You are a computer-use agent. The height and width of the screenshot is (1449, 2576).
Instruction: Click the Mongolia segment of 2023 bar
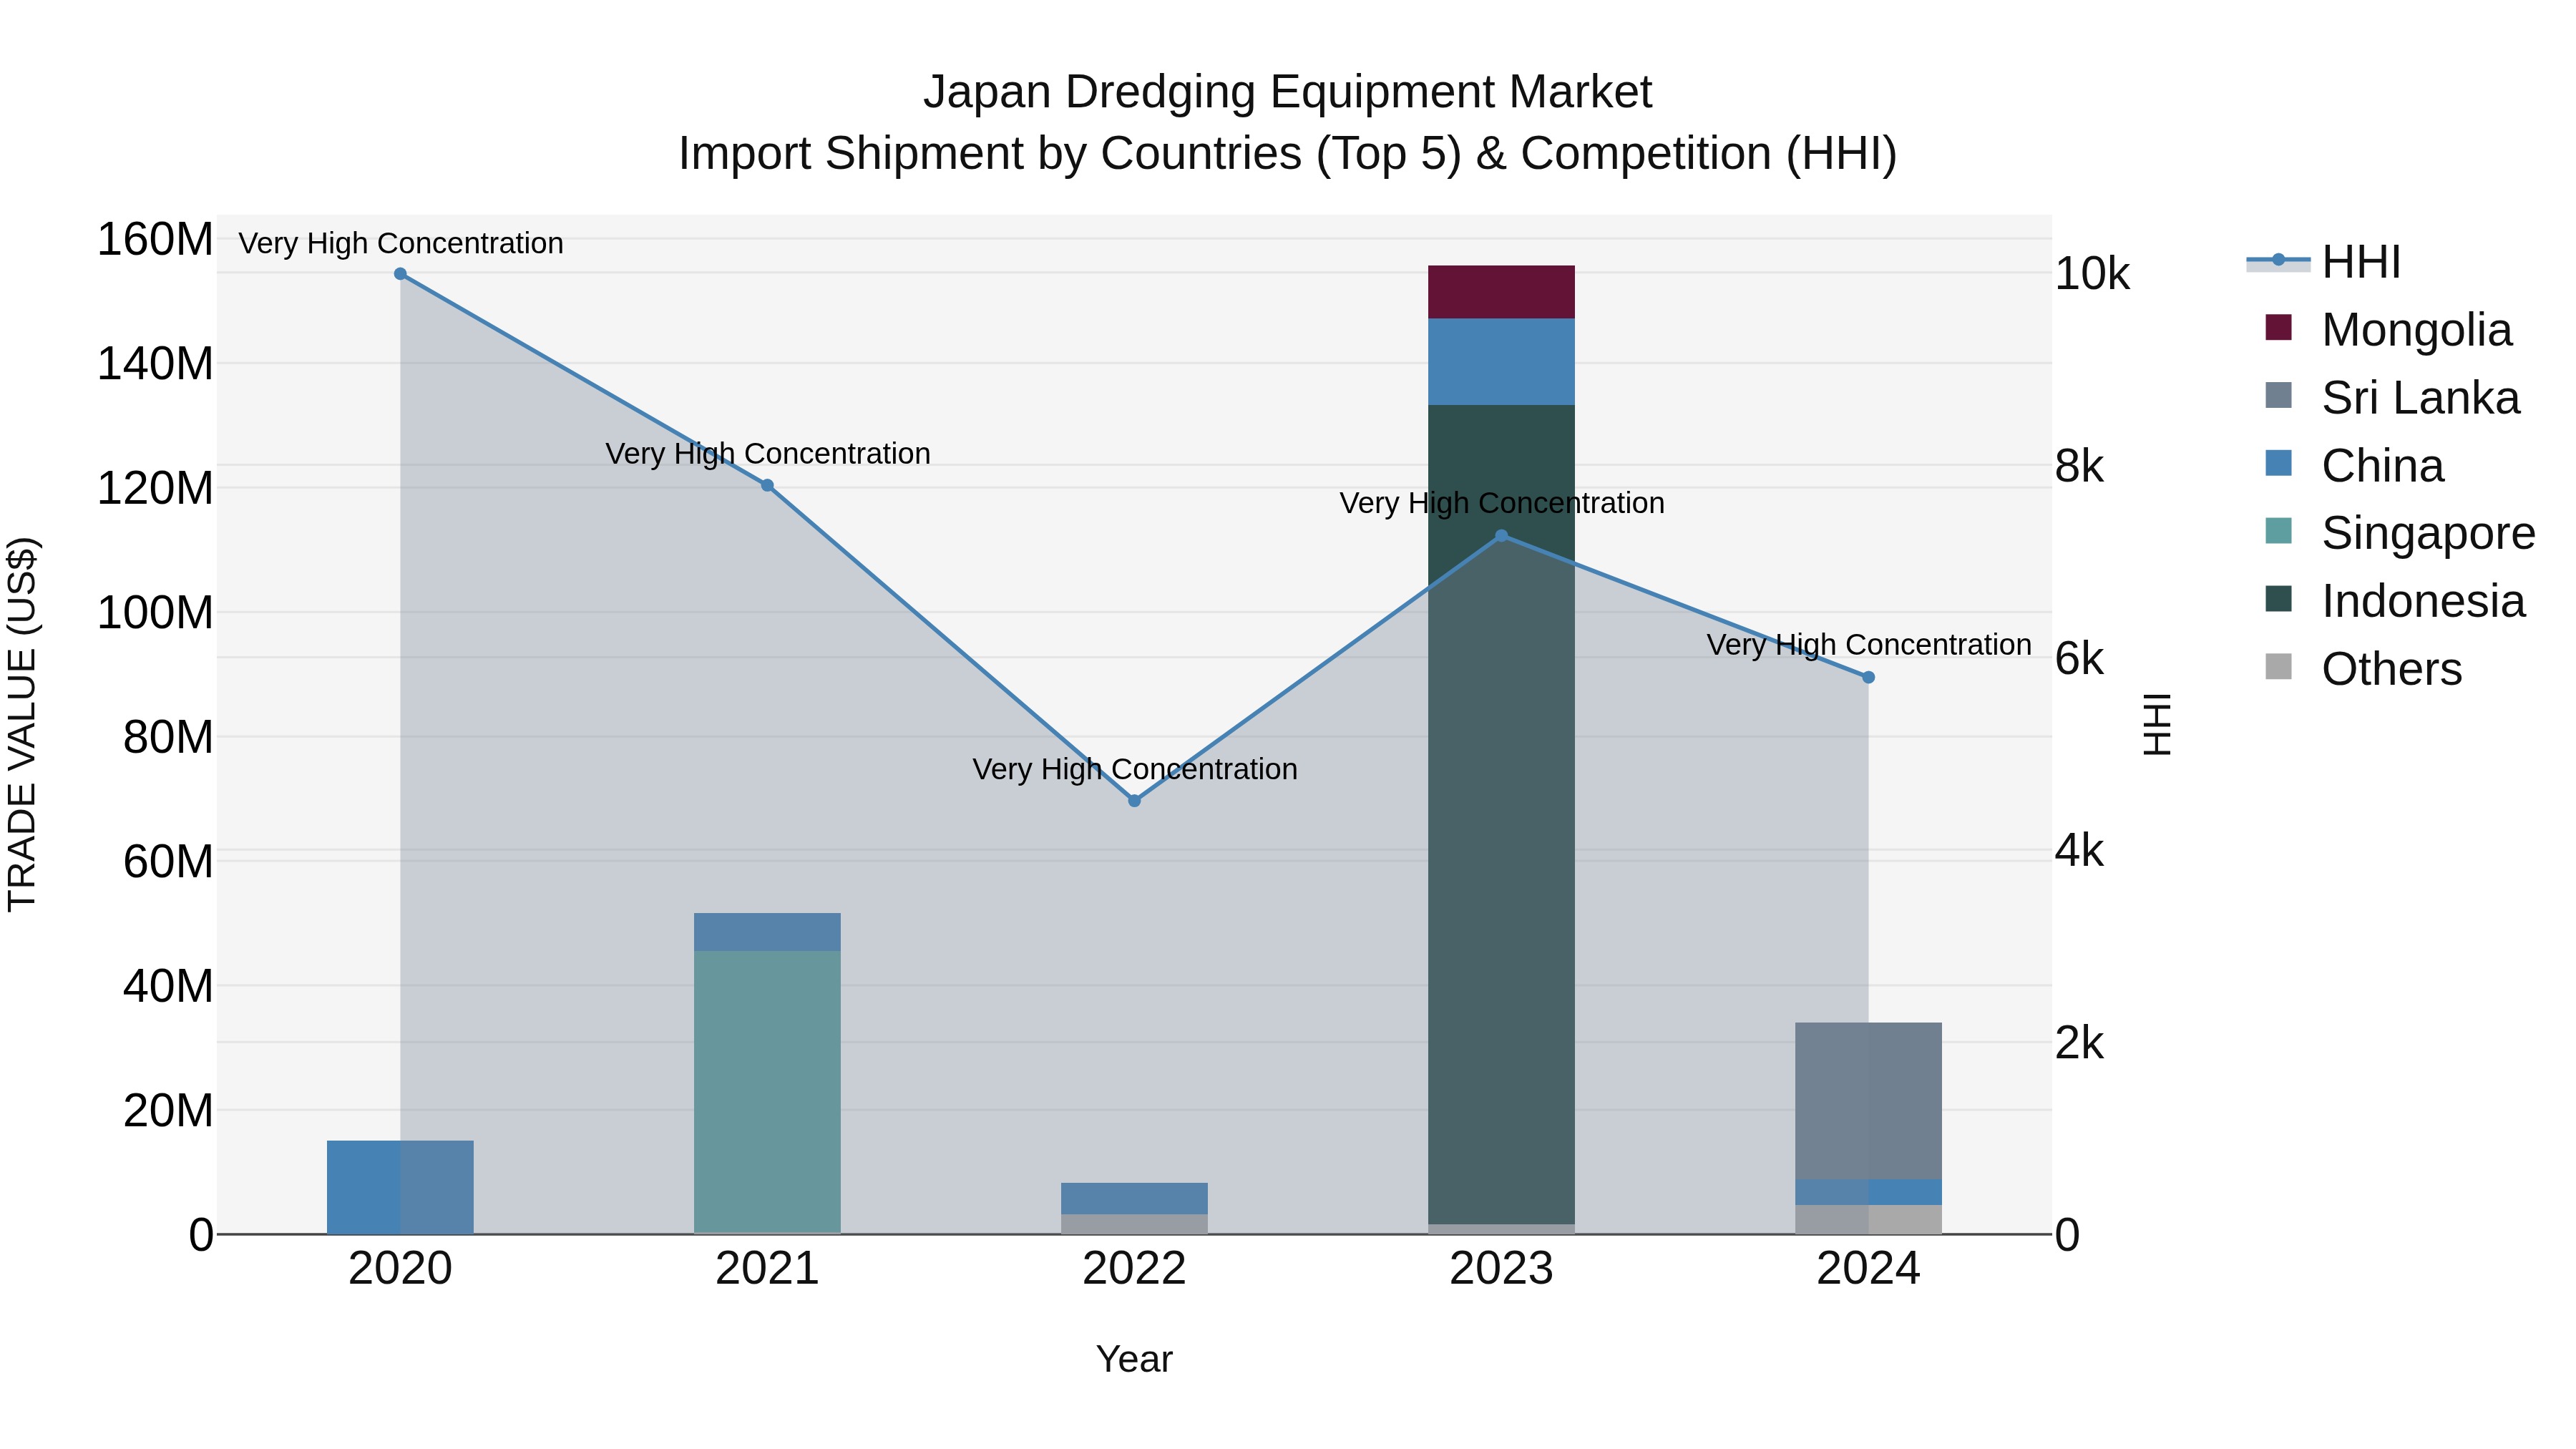tap(1501, 292)
